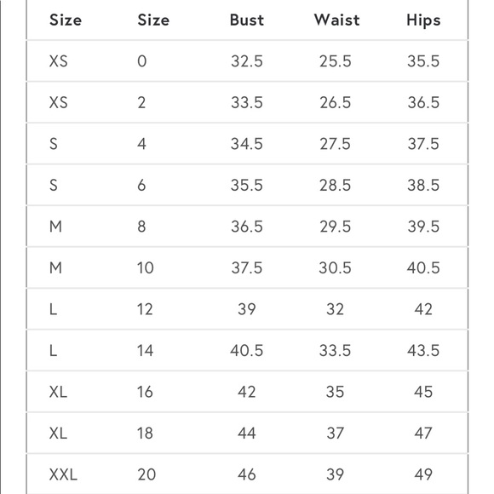Click the XXL size label
This screenshot has width=494, height=494.
pos(63,474)
